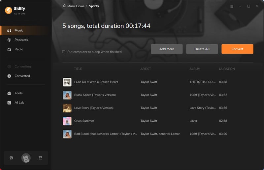
Task: Click the TITLE column header
Action: (78, 69)
